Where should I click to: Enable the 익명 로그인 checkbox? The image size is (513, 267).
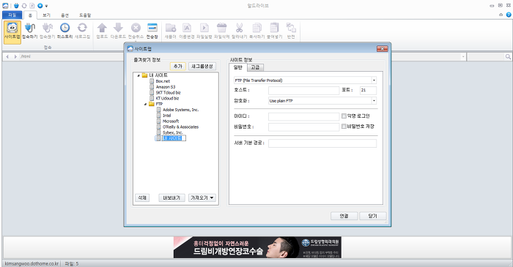[x=344, y=116]
